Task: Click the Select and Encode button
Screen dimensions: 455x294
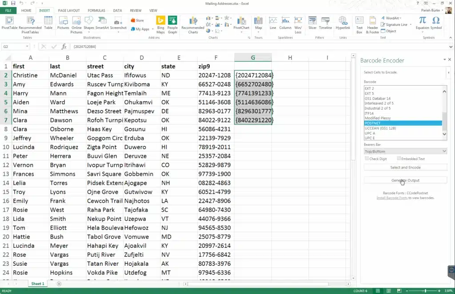Action: (x=405, y=167)
